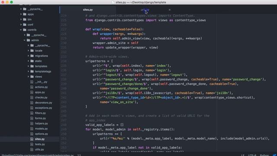277x156 pixels.
Task: Expand the templates folder chevron
Action: point(28,66)
